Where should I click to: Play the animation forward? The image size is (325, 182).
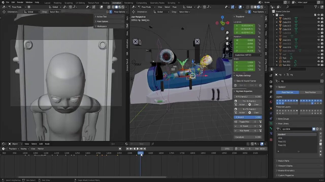point(138,149)
